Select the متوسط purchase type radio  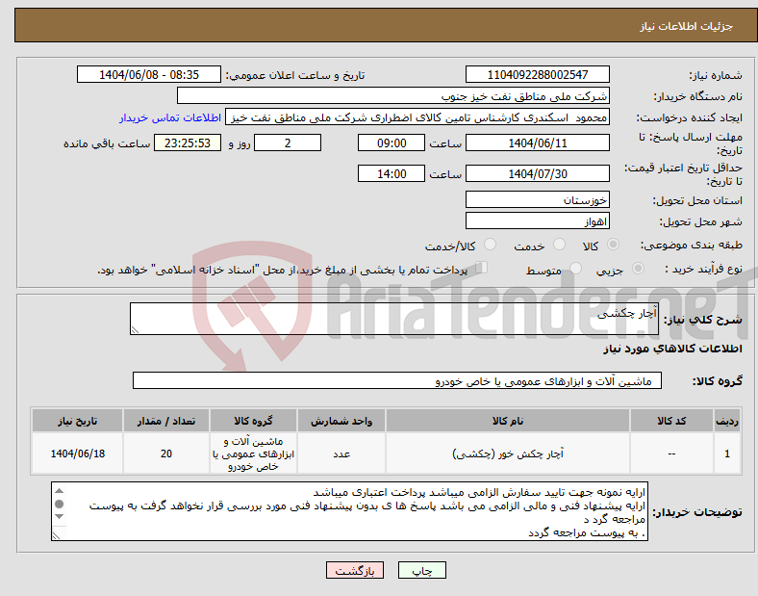pyautogui.click(x=575, y=269)
